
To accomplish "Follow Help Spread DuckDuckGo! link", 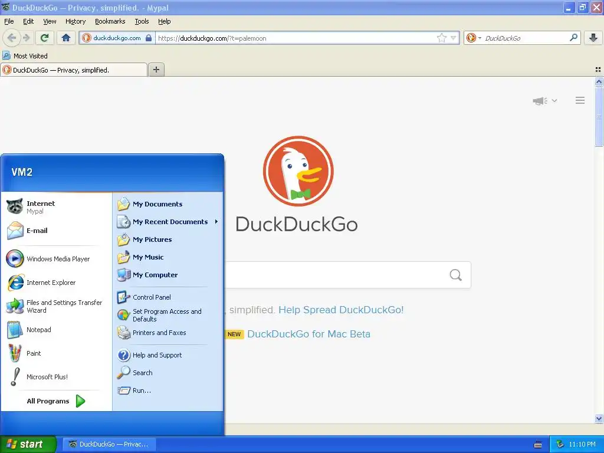I will tap(341, 310).
